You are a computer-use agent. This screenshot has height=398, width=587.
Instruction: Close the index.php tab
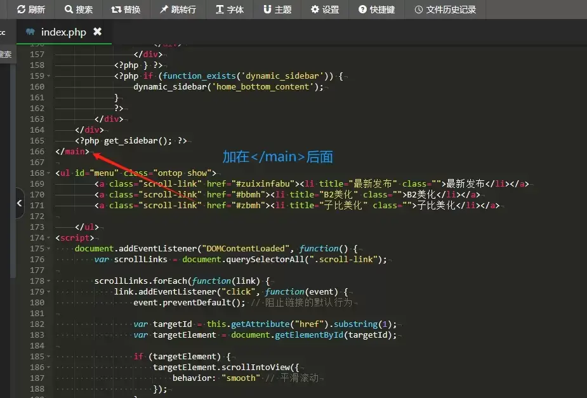pos(97,31)
